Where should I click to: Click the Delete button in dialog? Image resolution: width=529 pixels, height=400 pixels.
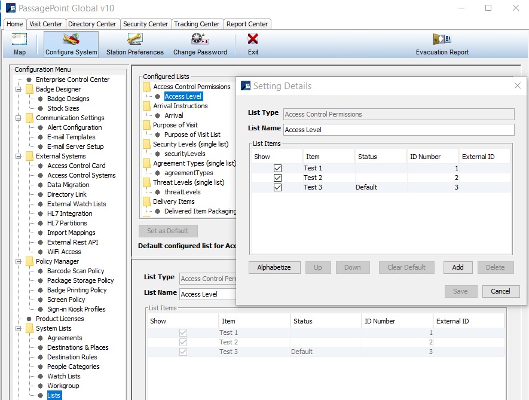(496, 267)
